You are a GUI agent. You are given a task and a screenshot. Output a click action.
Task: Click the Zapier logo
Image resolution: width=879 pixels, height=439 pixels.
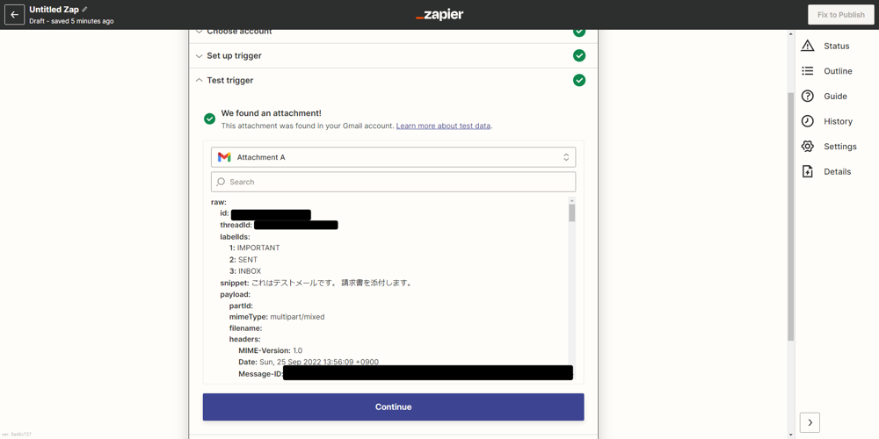(439, 15)
